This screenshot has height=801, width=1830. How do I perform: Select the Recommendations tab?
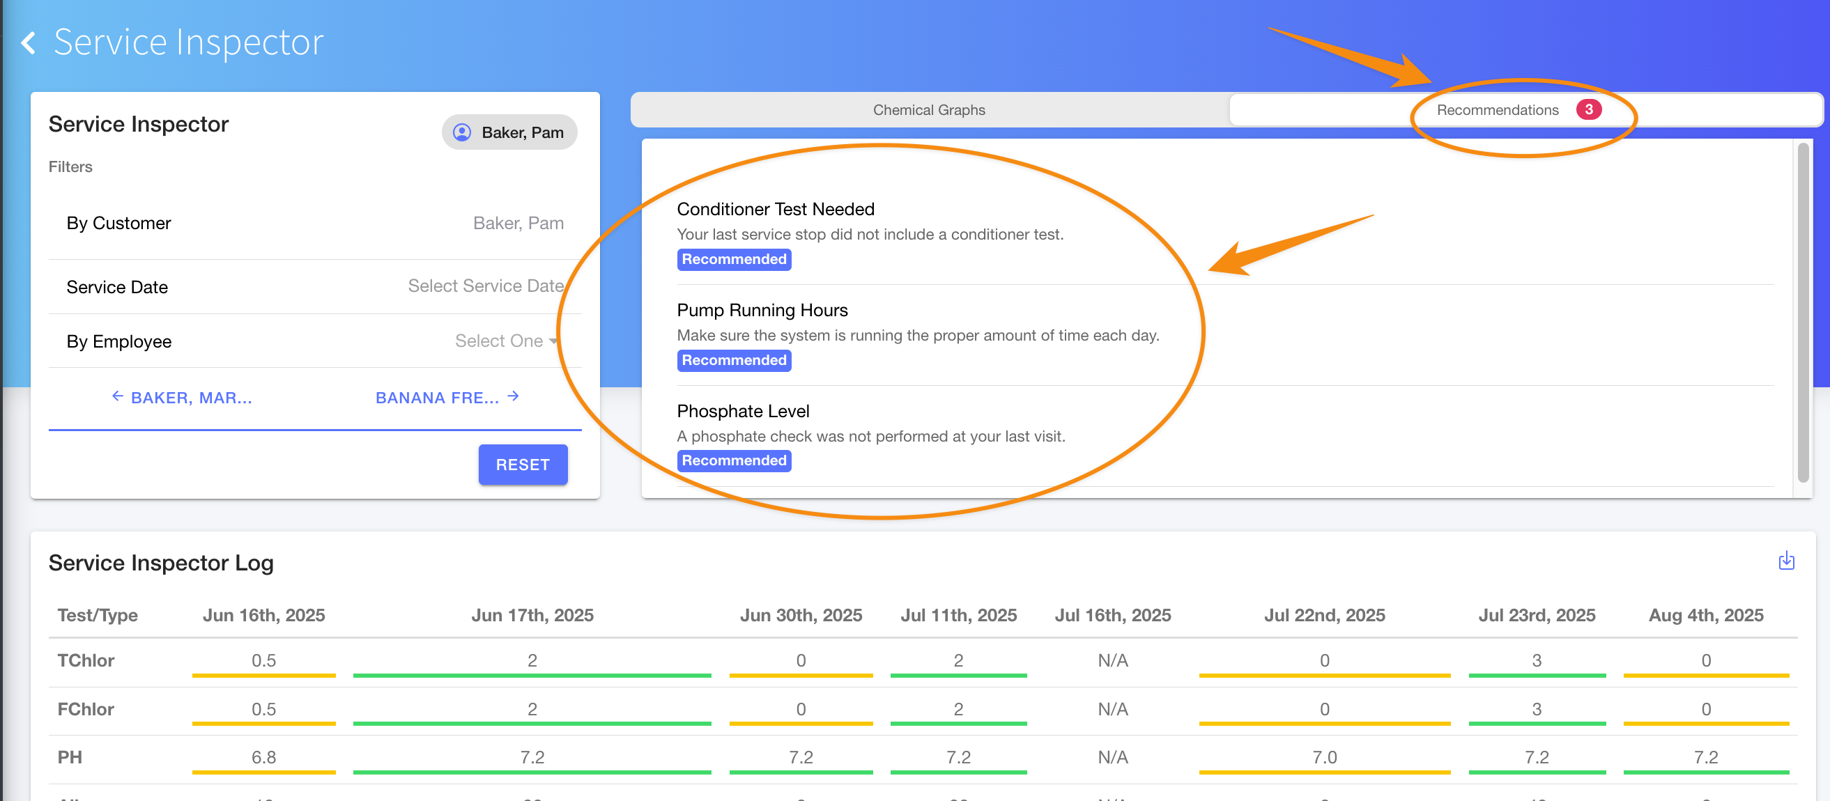pyautogui.click(x=1497, y=110)
